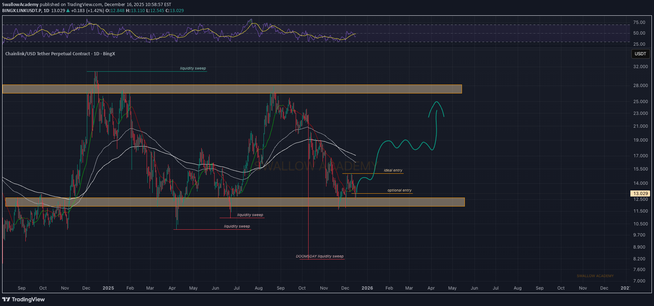
Task: Click the TradingView logo in the bottom corner
Action: (x=24, y=299)
